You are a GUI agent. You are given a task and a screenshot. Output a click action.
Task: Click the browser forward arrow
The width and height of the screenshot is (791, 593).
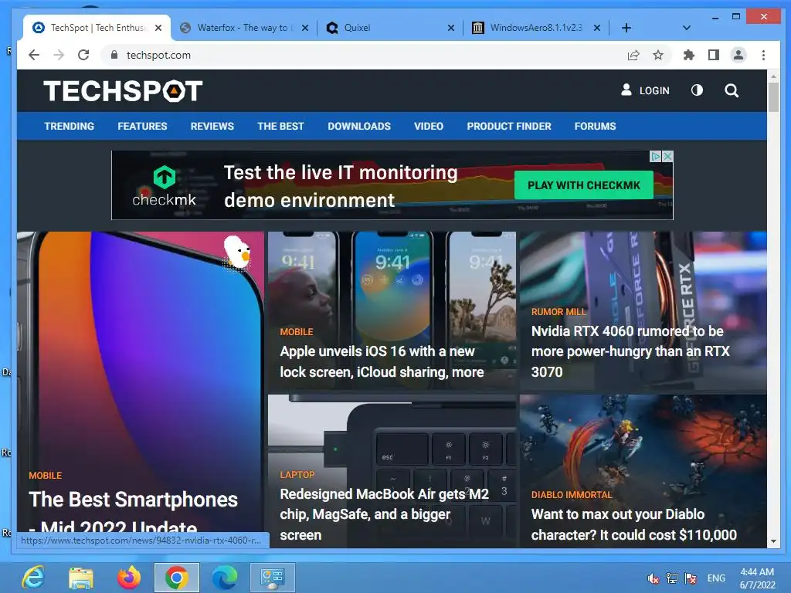[59, 55]
